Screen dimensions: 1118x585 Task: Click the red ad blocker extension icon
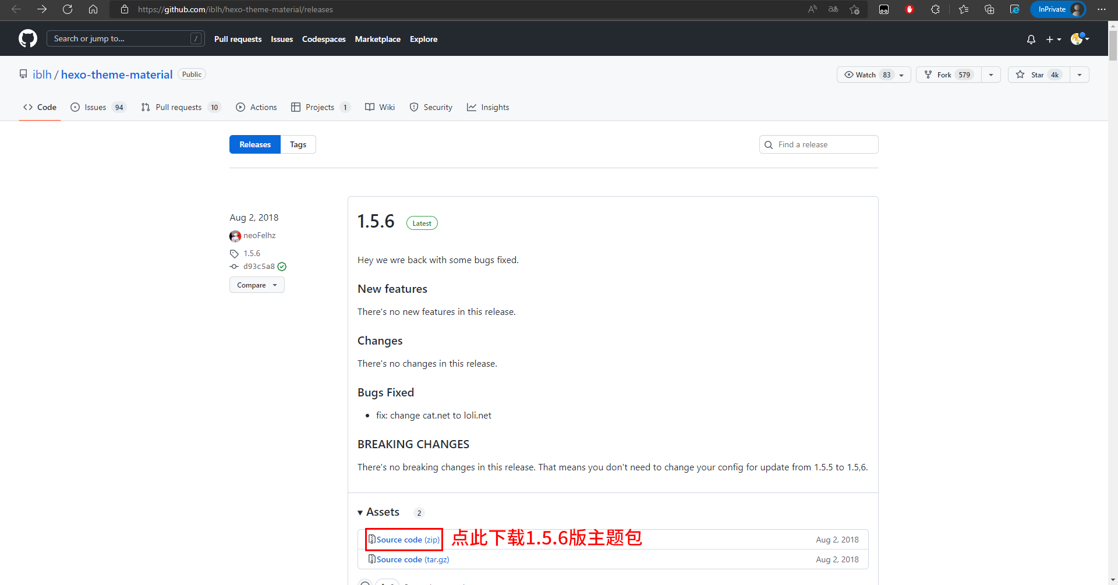point(910,9)
